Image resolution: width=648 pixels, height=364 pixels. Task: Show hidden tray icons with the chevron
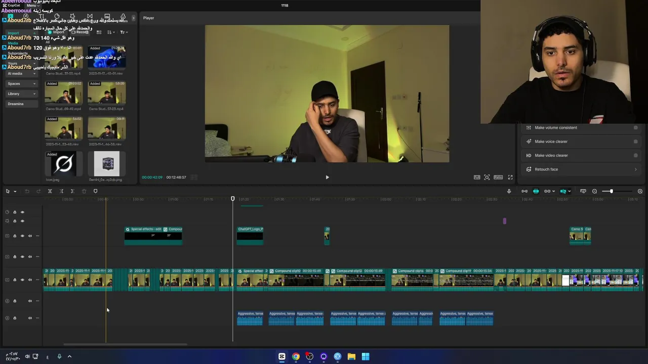(69, 356)
